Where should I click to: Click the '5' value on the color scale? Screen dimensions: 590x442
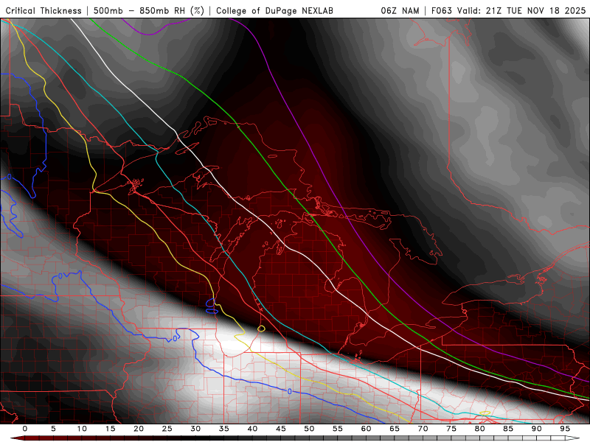tap(53, 429)
